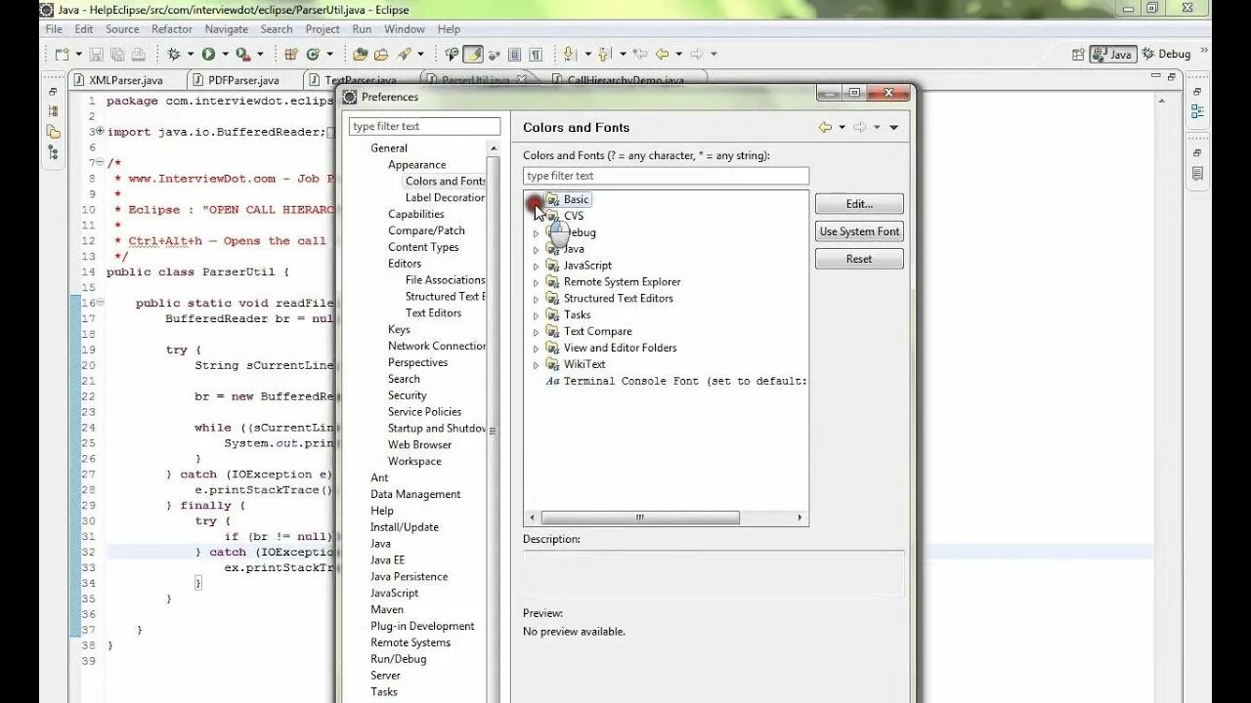Go to Last Edit Location icon
This screenshot has width=1251, height=703.
[x=640, y=55]
